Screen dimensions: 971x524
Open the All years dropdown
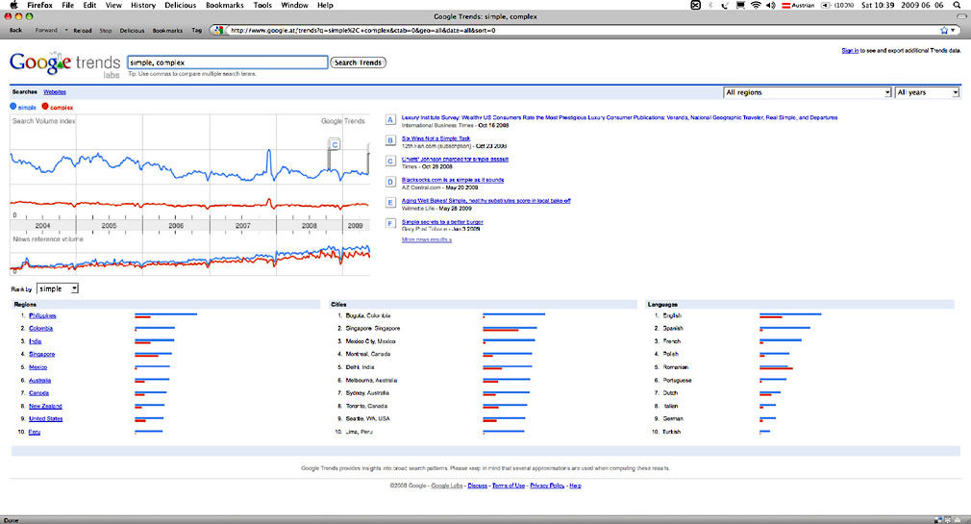tap(927, 92)
